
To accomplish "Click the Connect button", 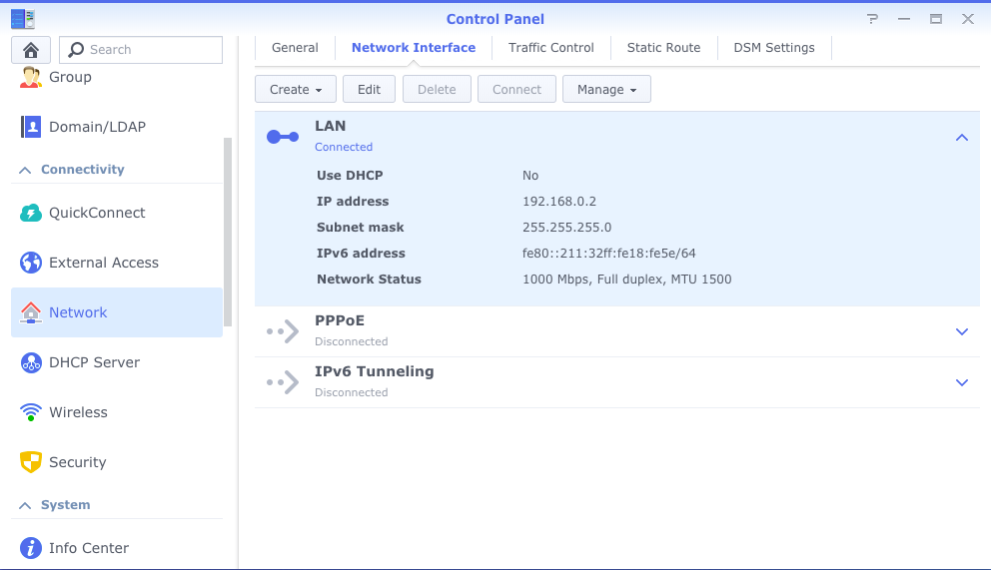I will 517,89.
